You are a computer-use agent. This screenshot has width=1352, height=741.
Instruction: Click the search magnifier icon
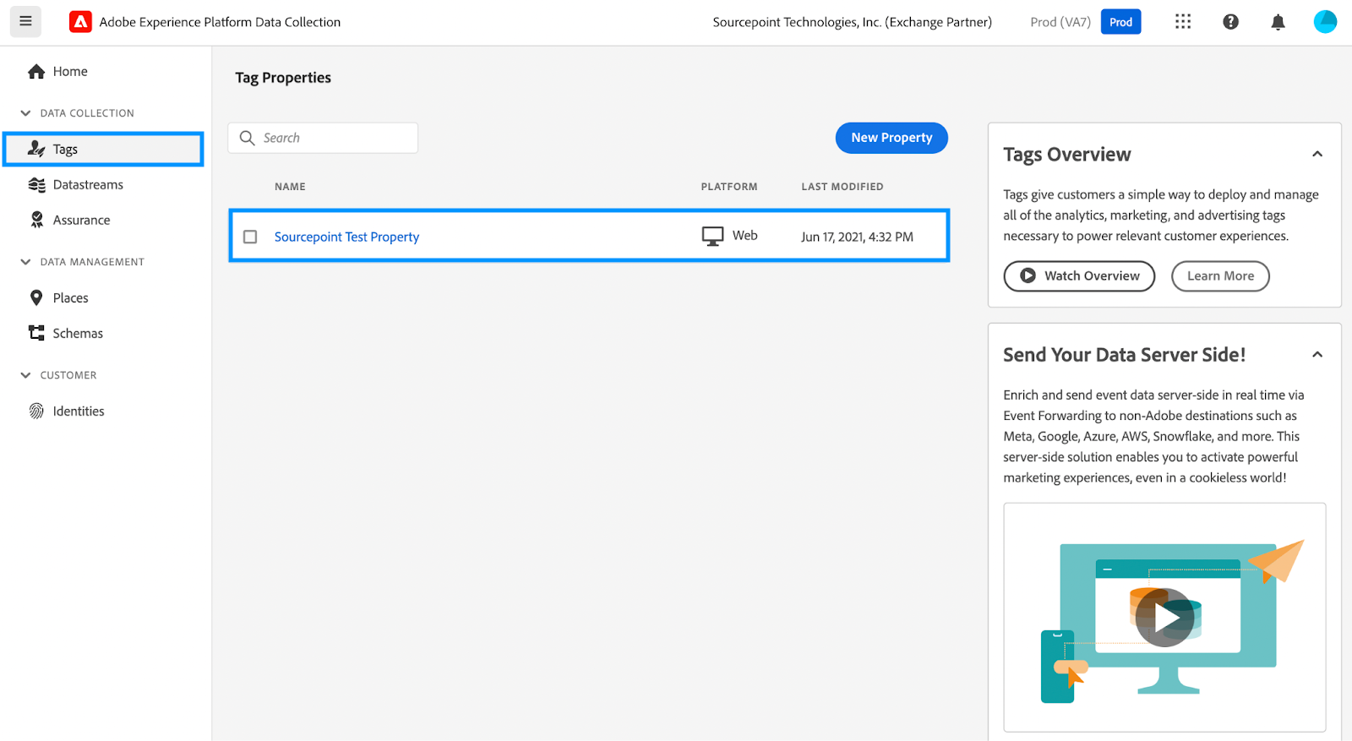click(x=247, y=138)
